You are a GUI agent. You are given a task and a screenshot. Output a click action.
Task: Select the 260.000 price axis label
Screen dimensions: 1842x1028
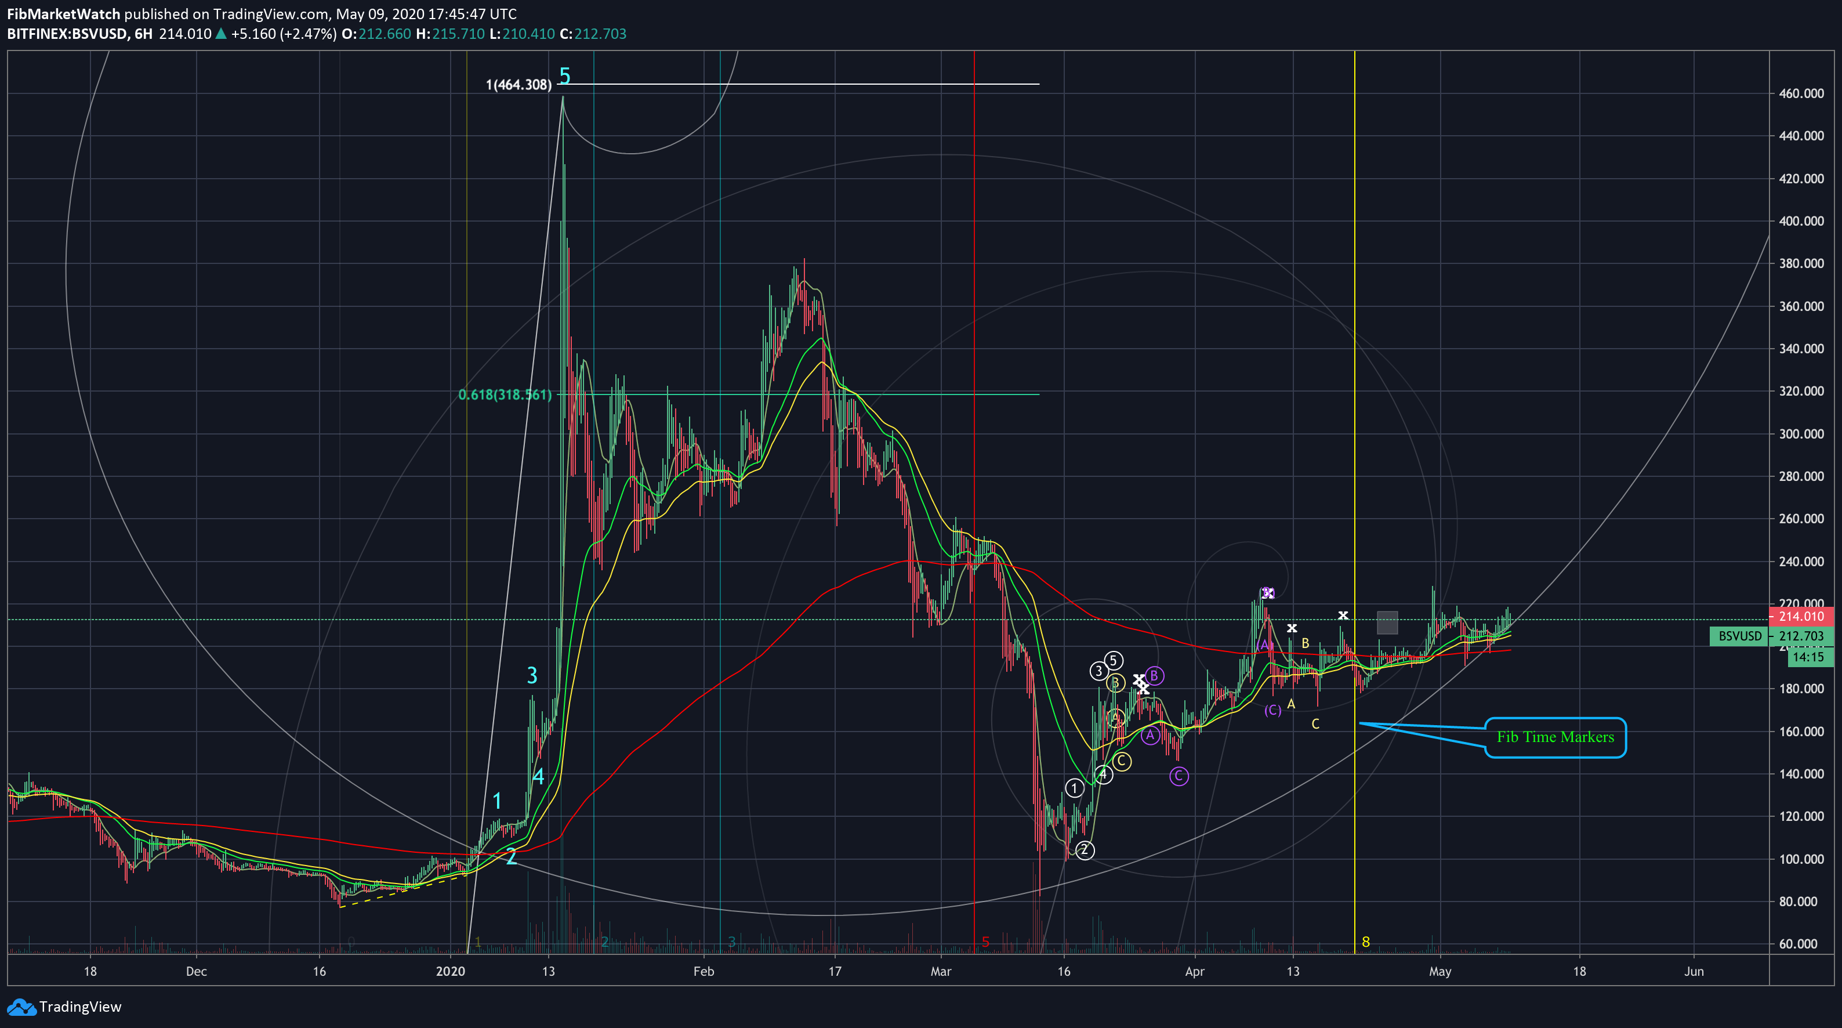click(1801, 519)
